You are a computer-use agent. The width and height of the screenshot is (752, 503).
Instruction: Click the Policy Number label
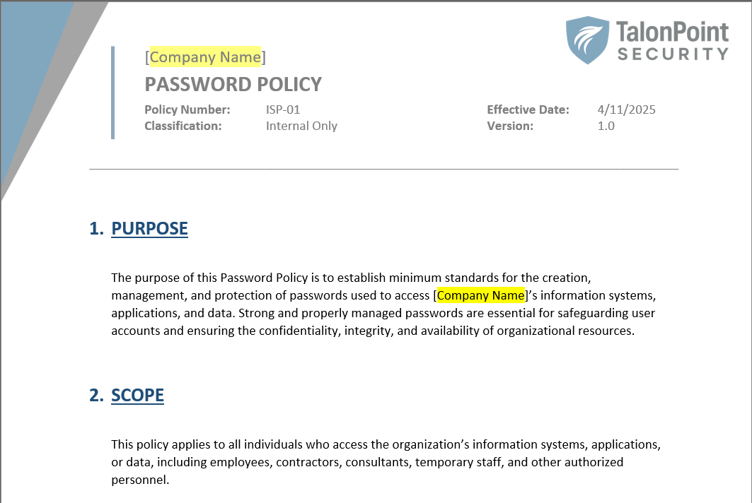pos(187,110)
